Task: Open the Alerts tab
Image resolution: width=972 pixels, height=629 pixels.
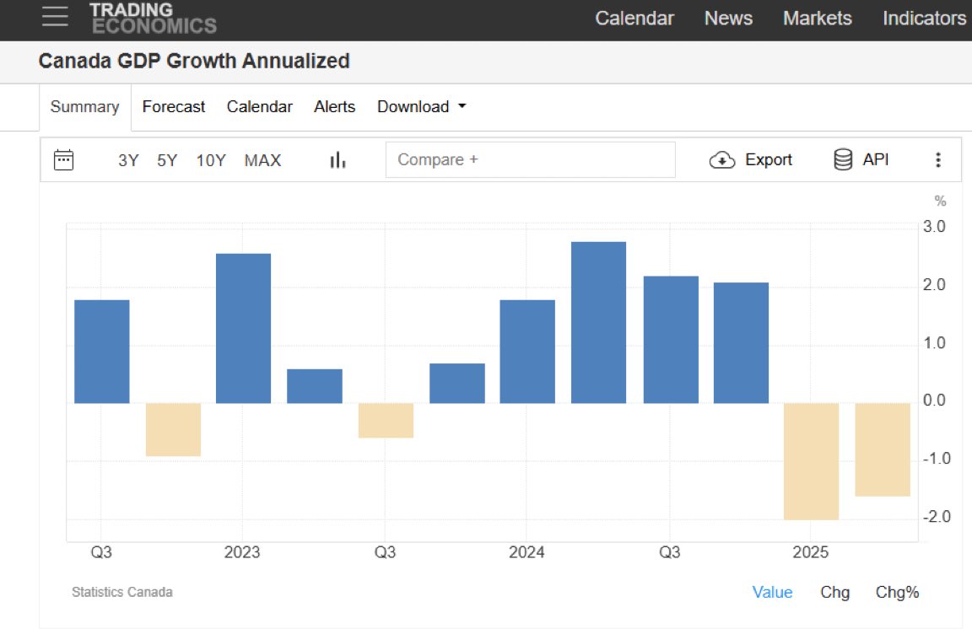Action: point(335,106)
